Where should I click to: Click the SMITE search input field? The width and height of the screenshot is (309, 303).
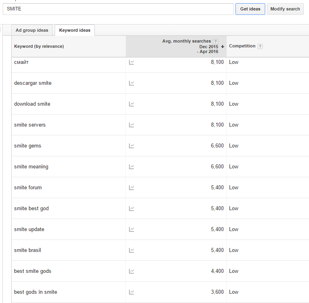pos(118,9)
